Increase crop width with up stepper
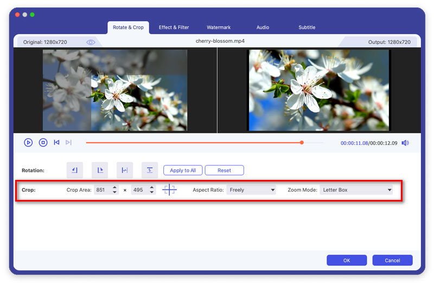The height and width of the screenshot is (285, 434). (x=114, y=187)
